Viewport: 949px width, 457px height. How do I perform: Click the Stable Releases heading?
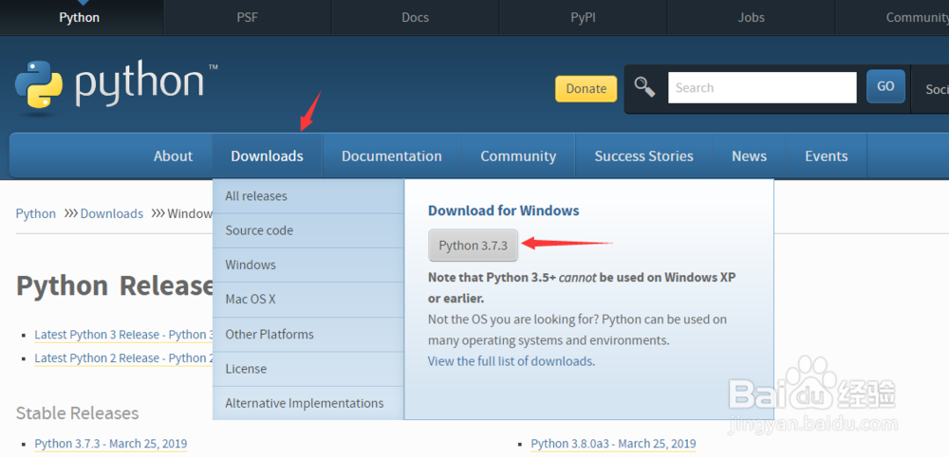78,412
